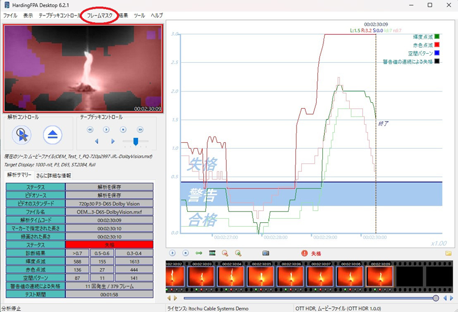The image size is (458, 312).
Task: Click the 解析タイムコード value 00:02:30:09
Action: (x=109, y=220)
